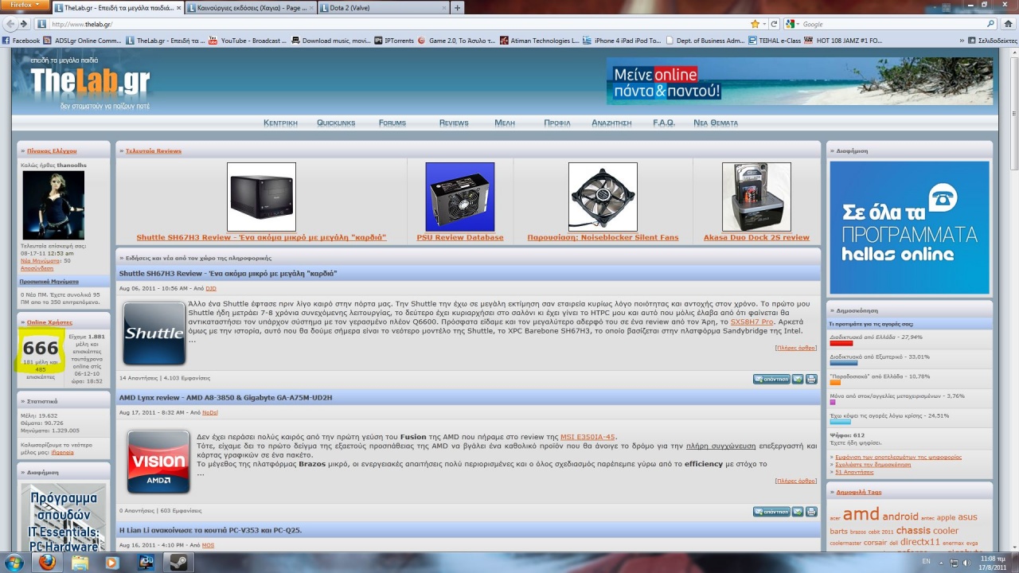
Task: Click the PSU Review Database thumbnail
Action: 460,197
